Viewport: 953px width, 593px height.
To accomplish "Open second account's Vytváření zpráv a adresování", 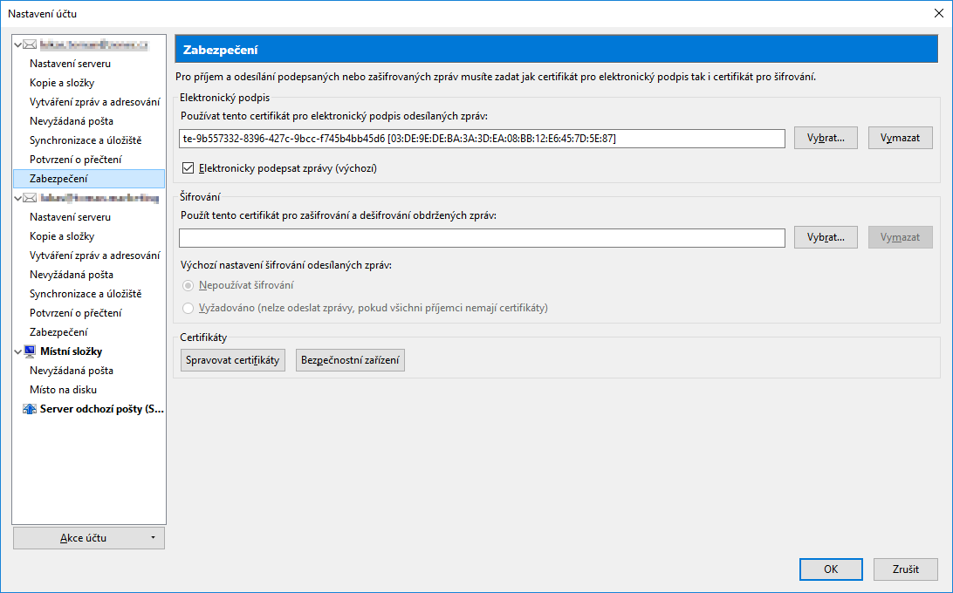I will click(95, 256).
